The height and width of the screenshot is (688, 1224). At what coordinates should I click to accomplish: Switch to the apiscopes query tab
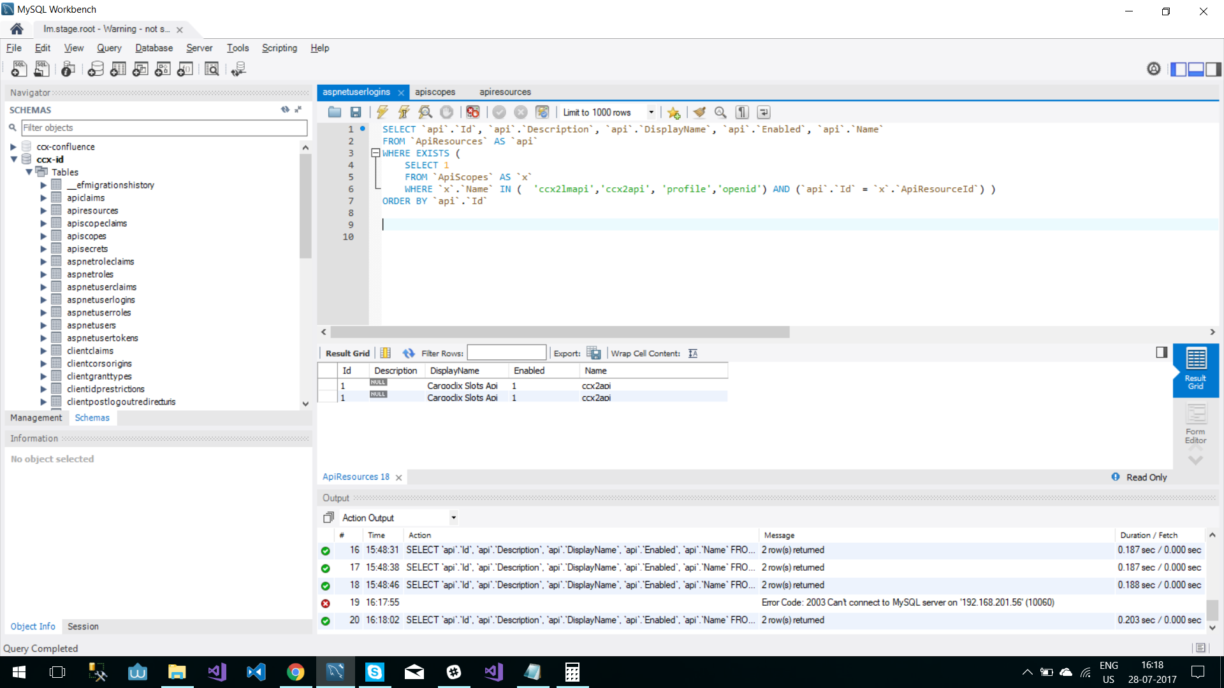point(435,92)
